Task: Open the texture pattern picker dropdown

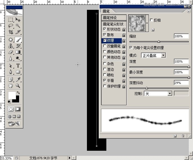Action: point(147,23)
